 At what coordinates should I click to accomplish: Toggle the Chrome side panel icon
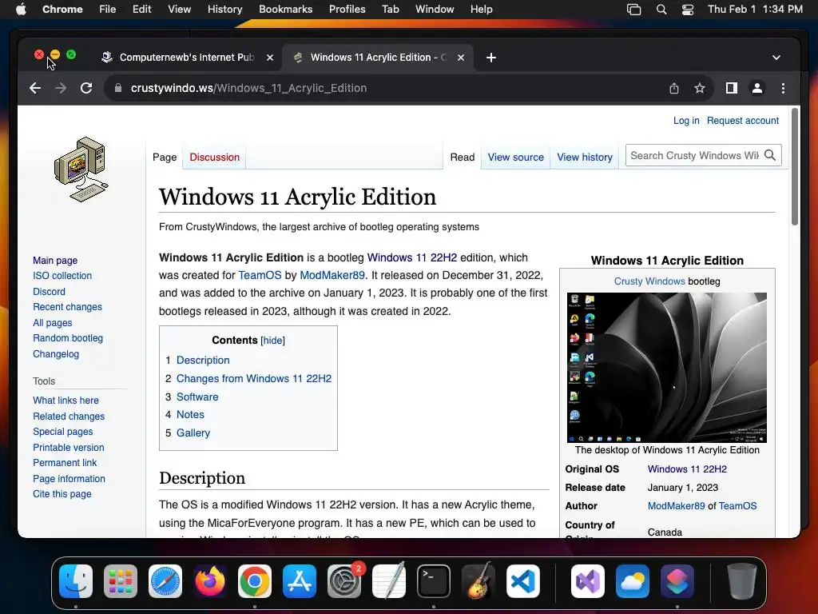click(x=732, y=88)
